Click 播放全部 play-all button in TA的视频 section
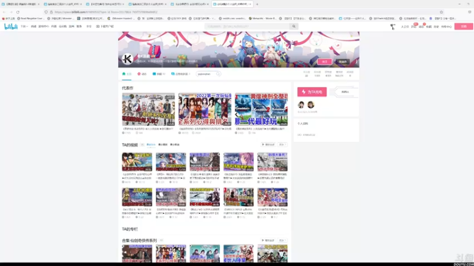Screen dimensions: 474x266 click(x=268, y=145)
